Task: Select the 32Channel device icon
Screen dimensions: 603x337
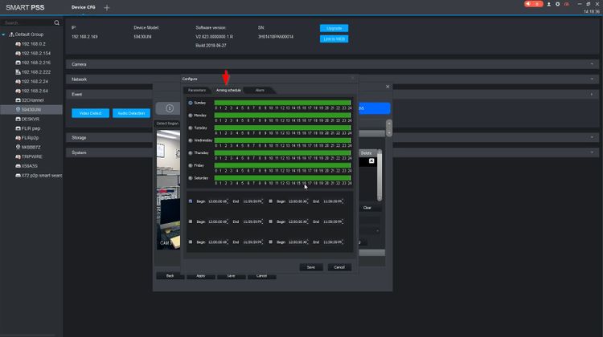Action: click(x=18, y=99)
